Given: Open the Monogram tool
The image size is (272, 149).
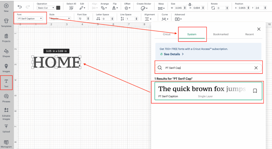Looking at the screenshot, I should pyautogui.click(x=6, y=143).
